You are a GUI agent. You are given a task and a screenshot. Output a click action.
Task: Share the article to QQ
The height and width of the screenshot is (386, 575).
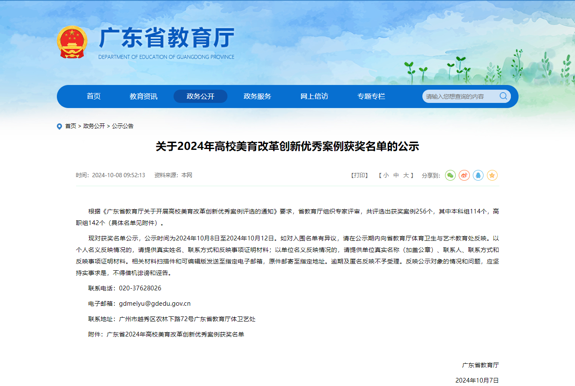coord(478,175)
